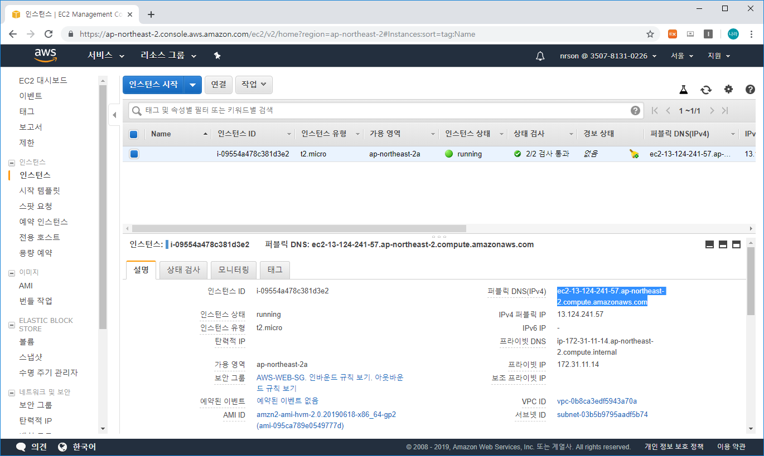This screenshot has height=456, width=764.
Task: Collapse the ELASTIC BLOCK STORE section
Action: 12,325
